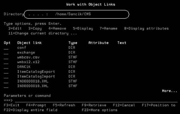Click F17=Position to function key

(x=159, y=105)
